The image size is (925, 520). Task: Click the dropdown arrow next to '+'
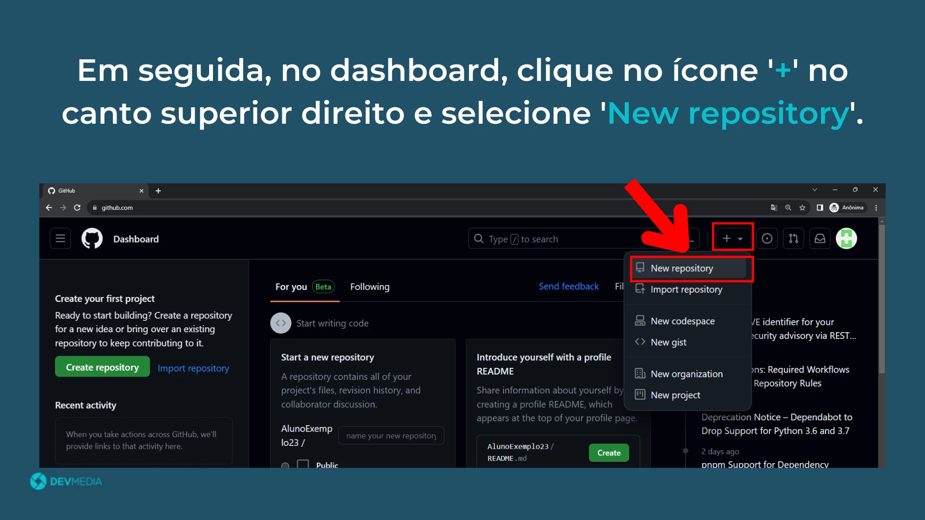(x=740, y=239)
